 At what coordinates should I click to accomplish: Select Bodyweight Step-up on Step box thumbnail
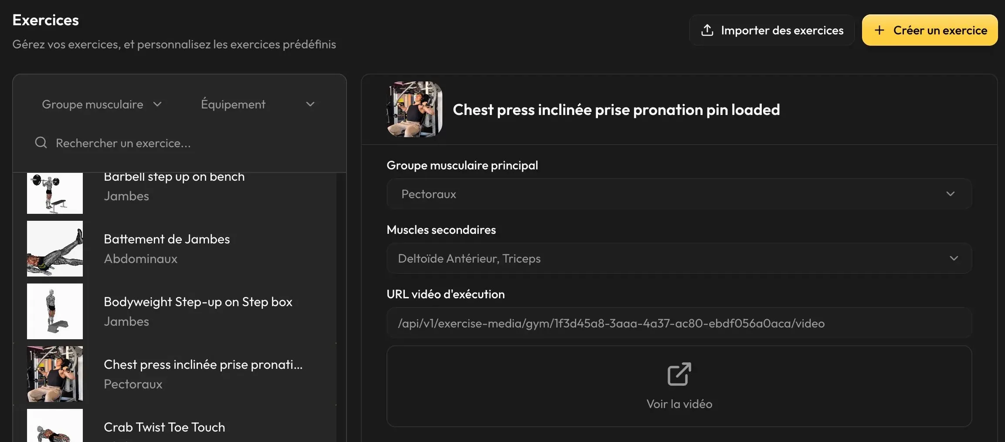pos(55,311)
